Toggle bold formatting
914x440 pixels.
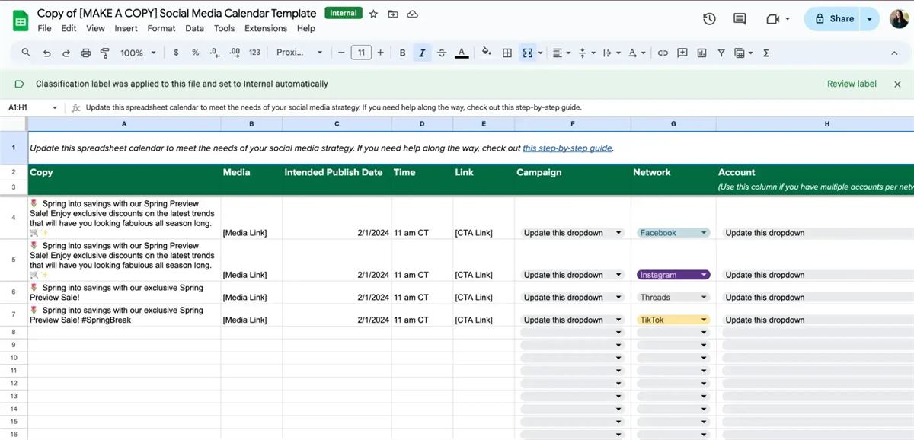click(x=402, y=53)
